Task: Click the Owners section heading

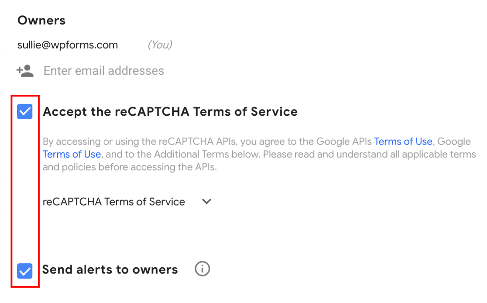Action: coord(41,21)
